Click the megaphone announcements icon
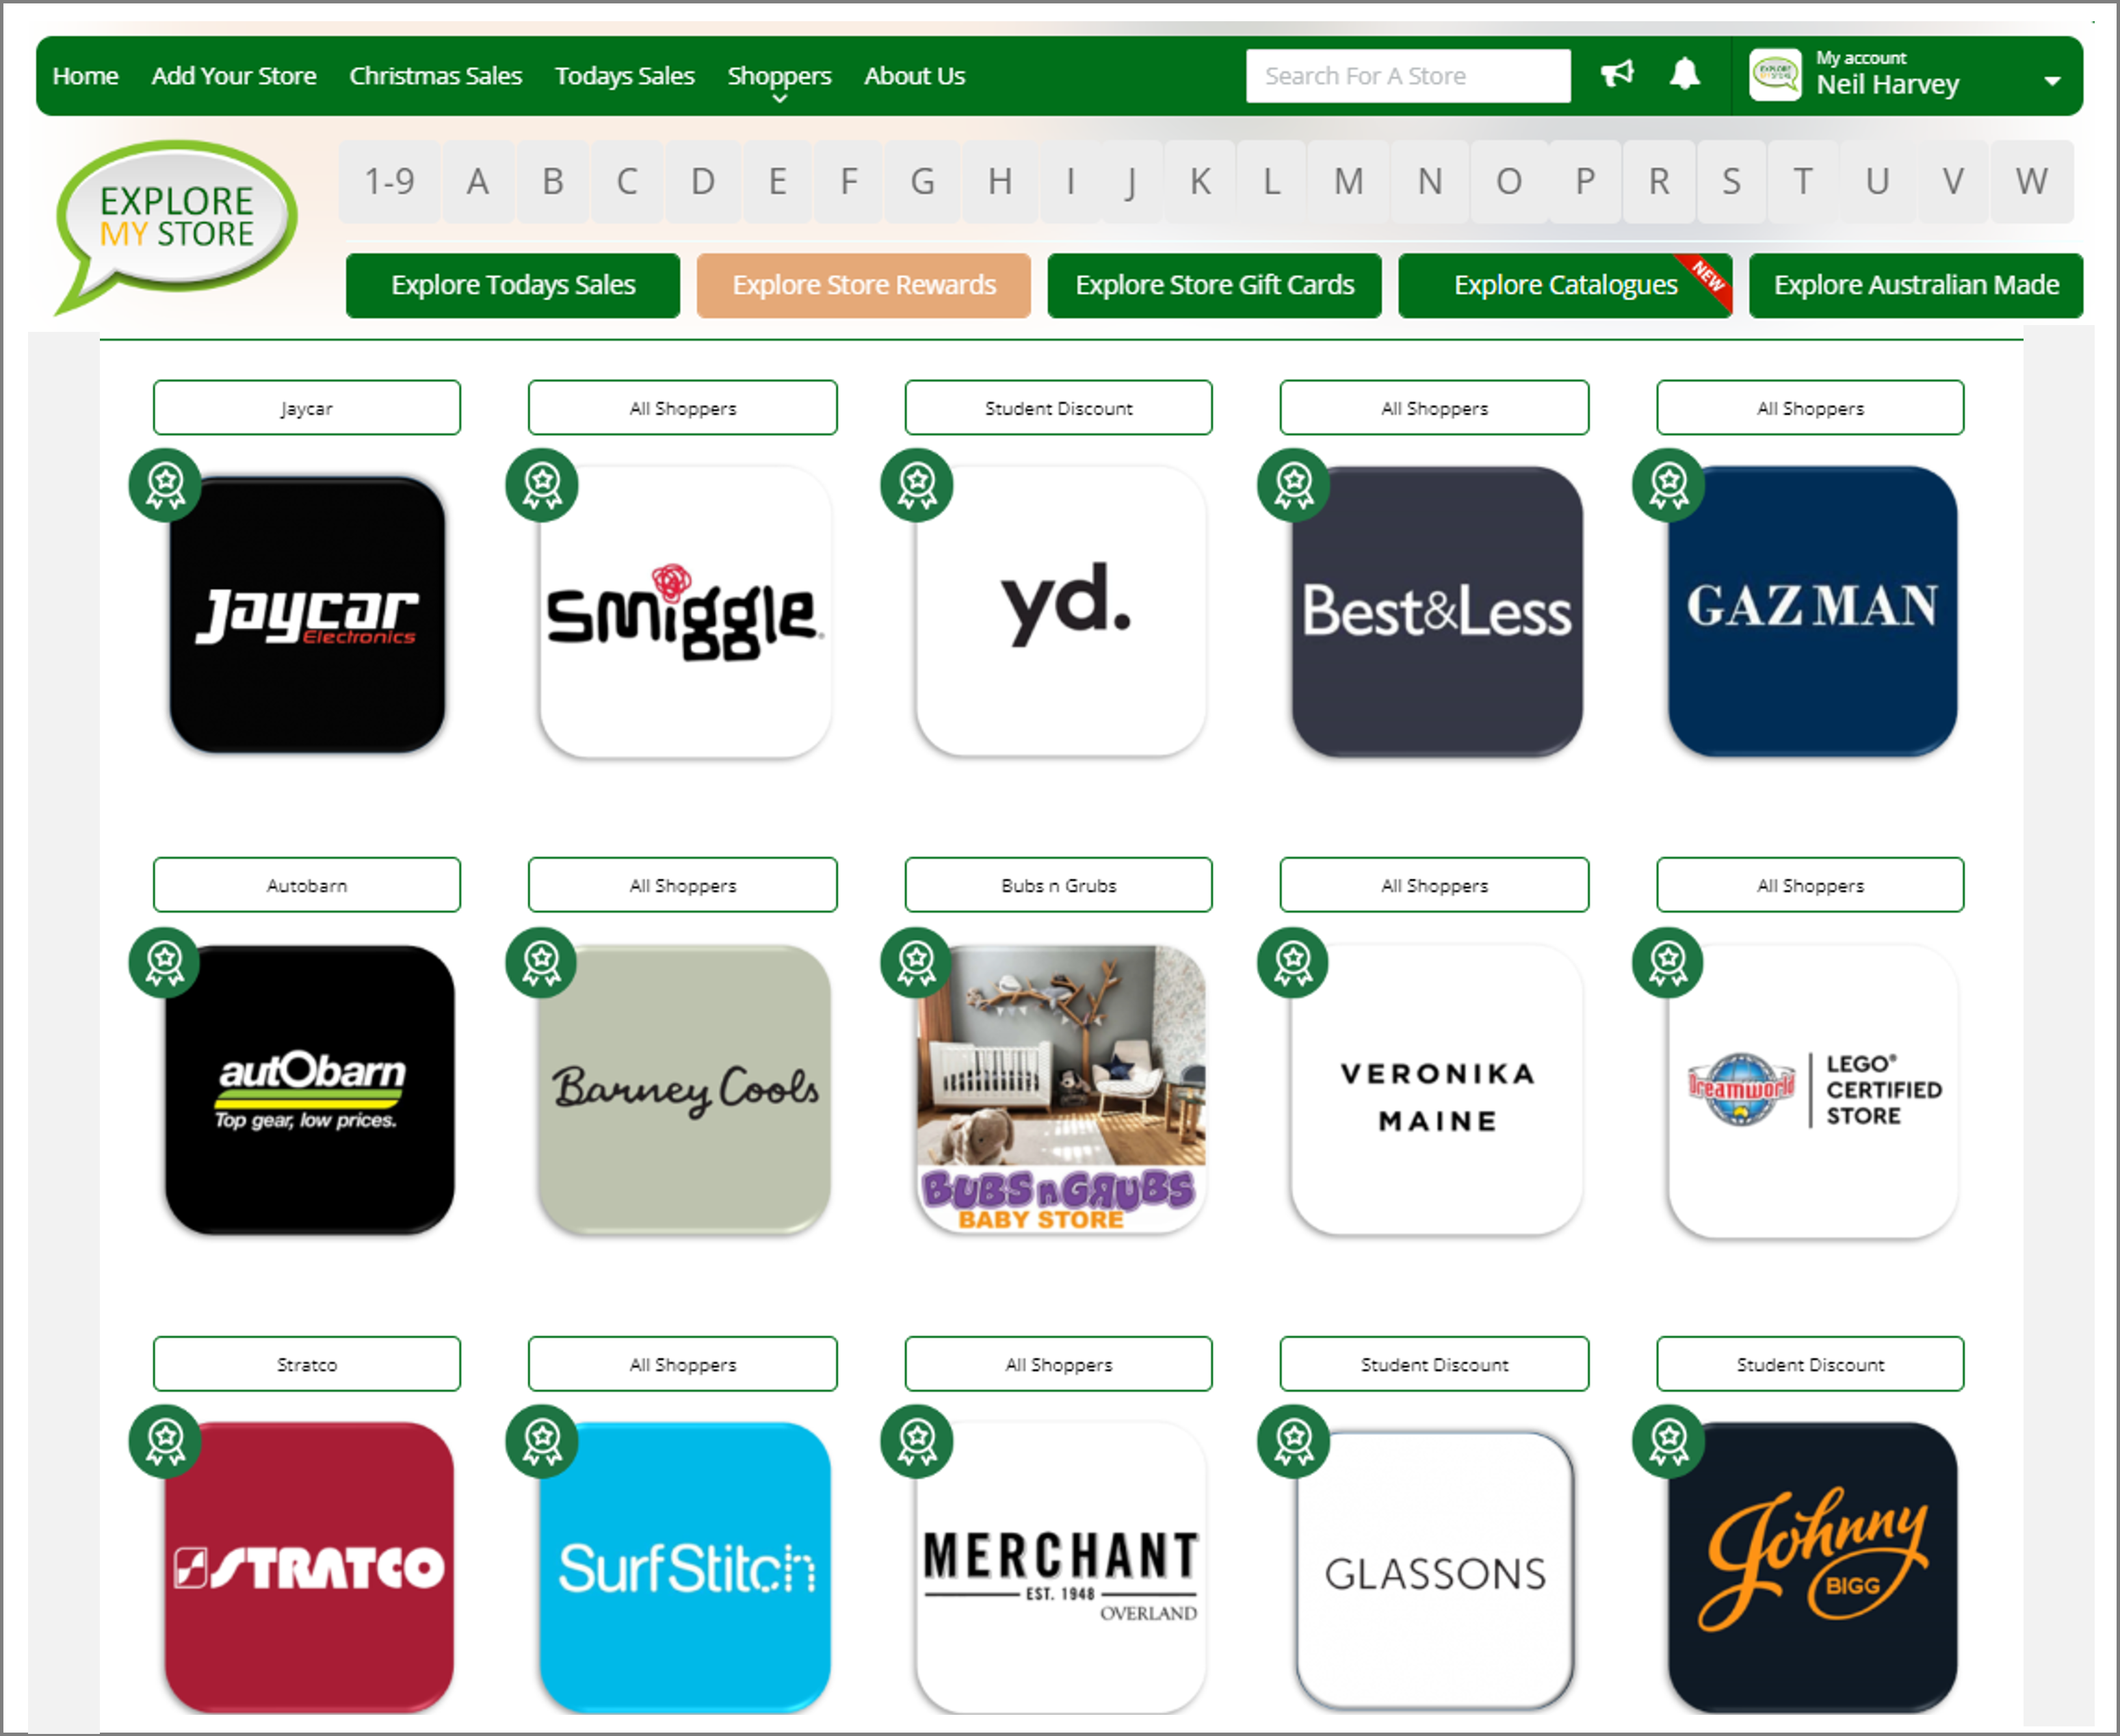Image resolution: width=2120 pixels, height=1736 pixels. 1617,74
